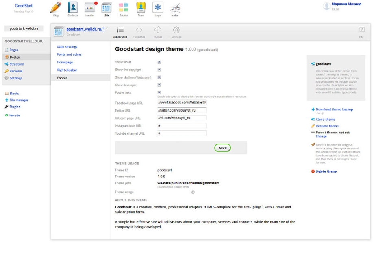374x256 pixels.
Task: Switch to the Themes tab
Action: pos(158,32)
